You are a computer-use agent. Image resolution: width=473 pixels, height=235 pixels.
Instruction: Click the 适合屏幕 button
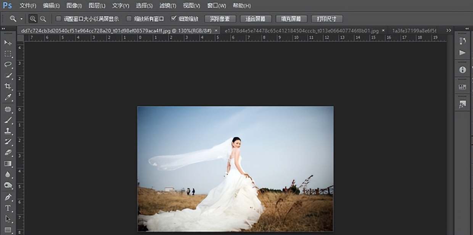pos(256,19)
